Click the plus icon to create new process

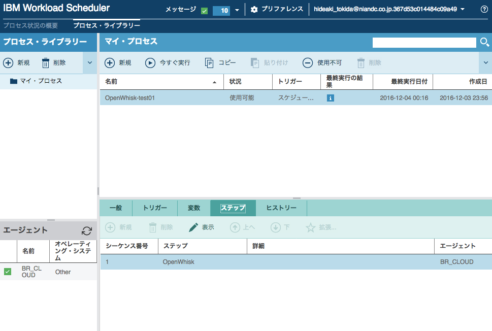(110, 63)
